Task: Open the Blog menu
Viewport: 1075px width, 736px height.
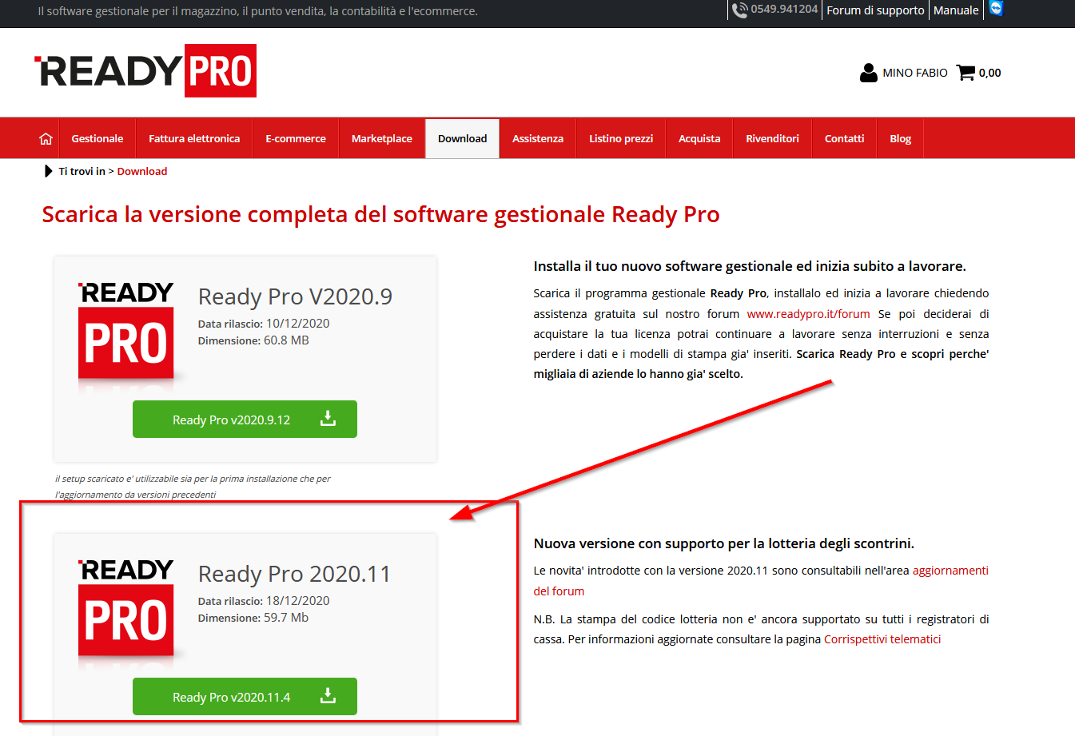Action: point(901,138)
